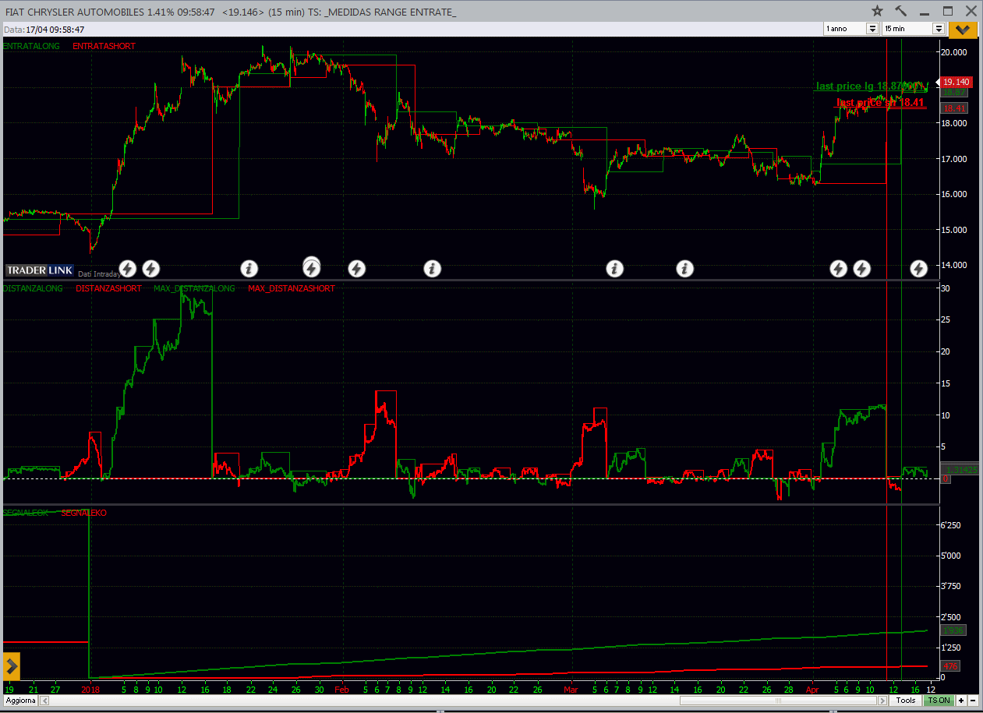This screenshot has height=713, width=983.
Task: Click the red 476 value tag
Action: (951, 666)
